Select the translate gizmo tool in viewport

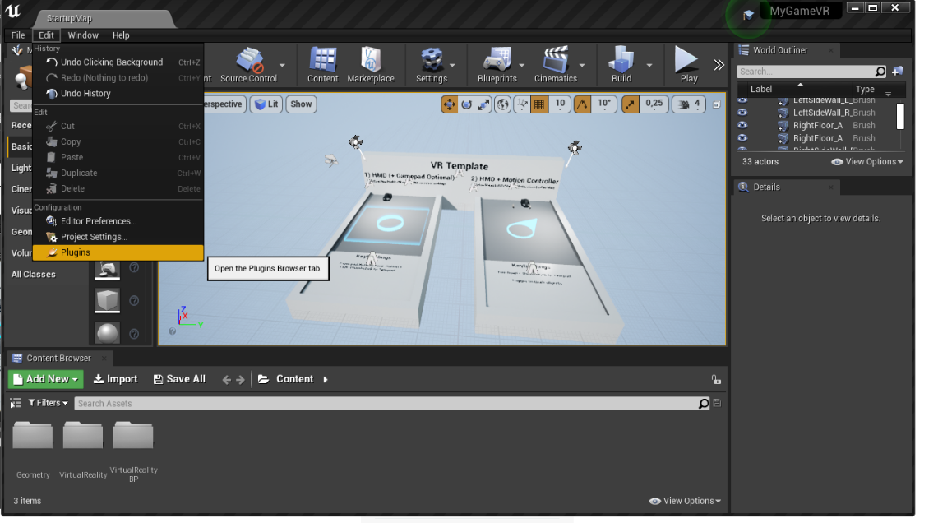(x=449, y=104)
